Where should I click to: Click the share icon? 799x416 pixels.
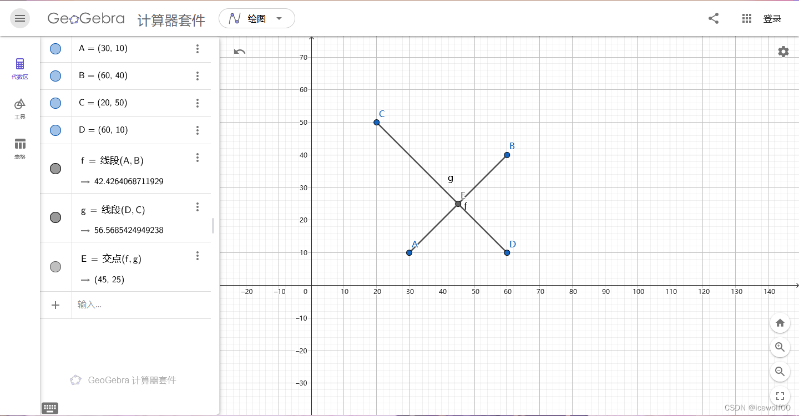click(x=714, y=18)
